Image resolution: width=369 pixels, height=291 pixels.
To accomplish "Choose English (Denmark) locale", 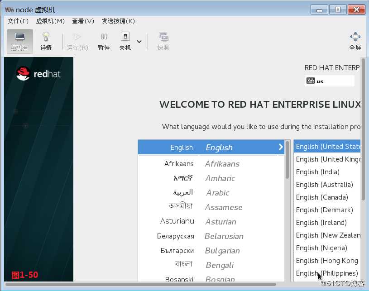I will pos(327,210).
